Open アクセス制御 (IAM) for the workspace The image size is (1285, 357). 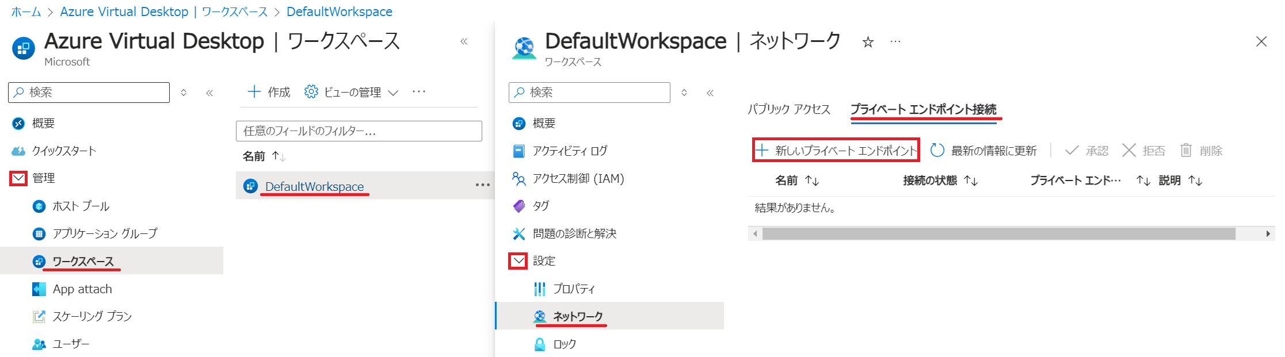click(x=578, y=178)
